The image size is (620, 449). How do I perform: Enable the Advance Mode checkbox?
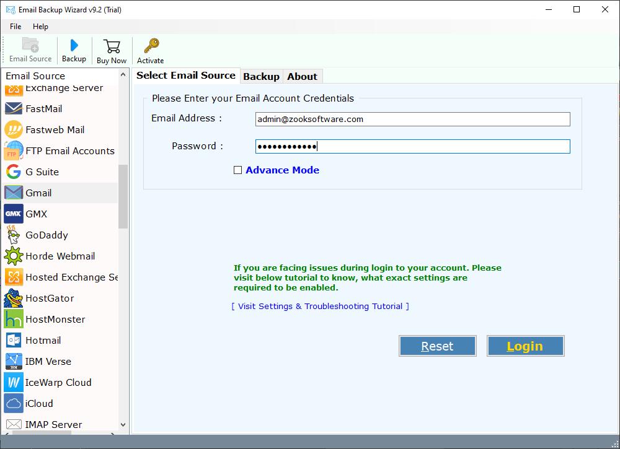tap(237, 169)
